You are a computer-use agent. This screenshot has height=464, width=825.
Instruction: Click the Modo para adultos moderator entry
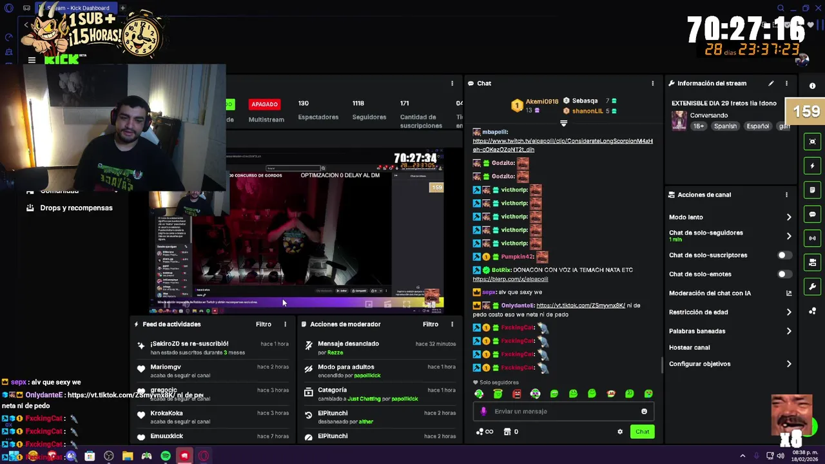380,371
